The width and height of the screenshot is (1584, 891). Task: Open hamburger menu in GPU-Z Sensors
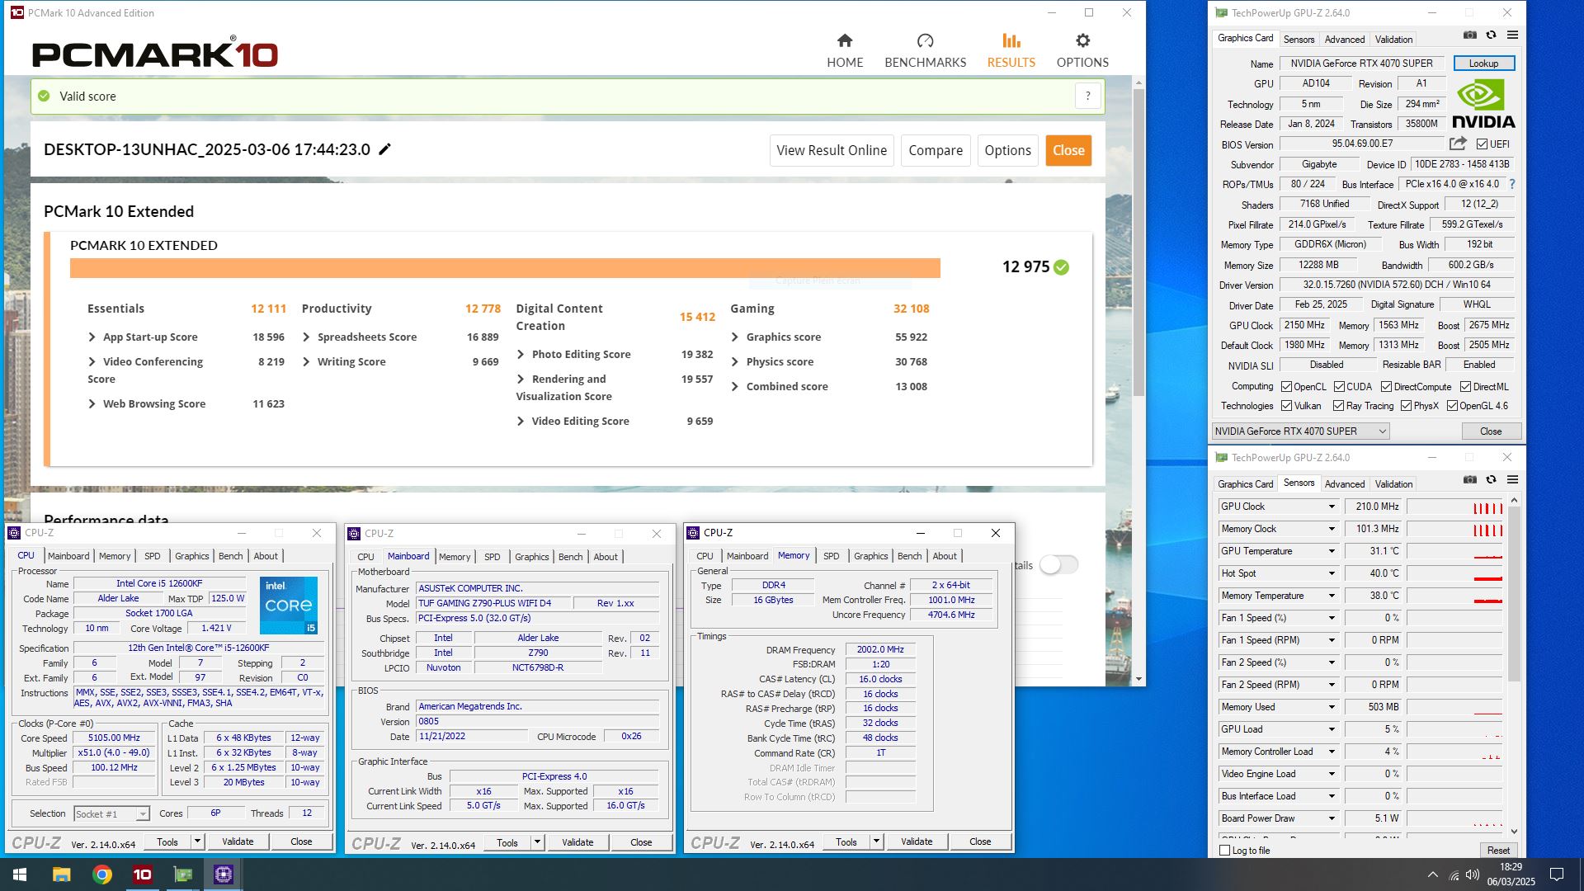[1512, 479]
